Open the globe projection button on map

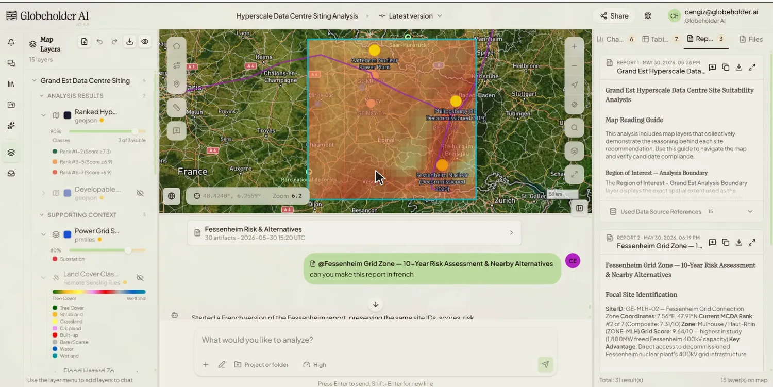pyautogui.click(x=172, y=196)
